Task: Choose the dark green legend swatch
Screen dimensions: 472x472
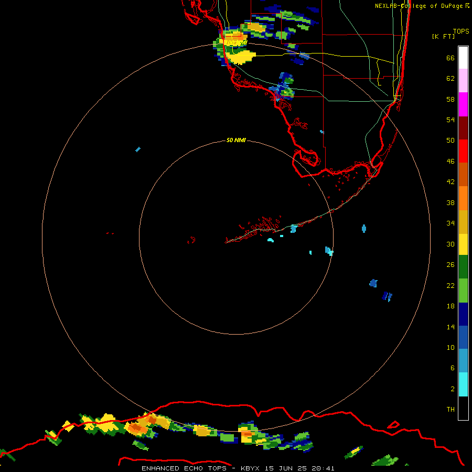Action: (463, 267)
